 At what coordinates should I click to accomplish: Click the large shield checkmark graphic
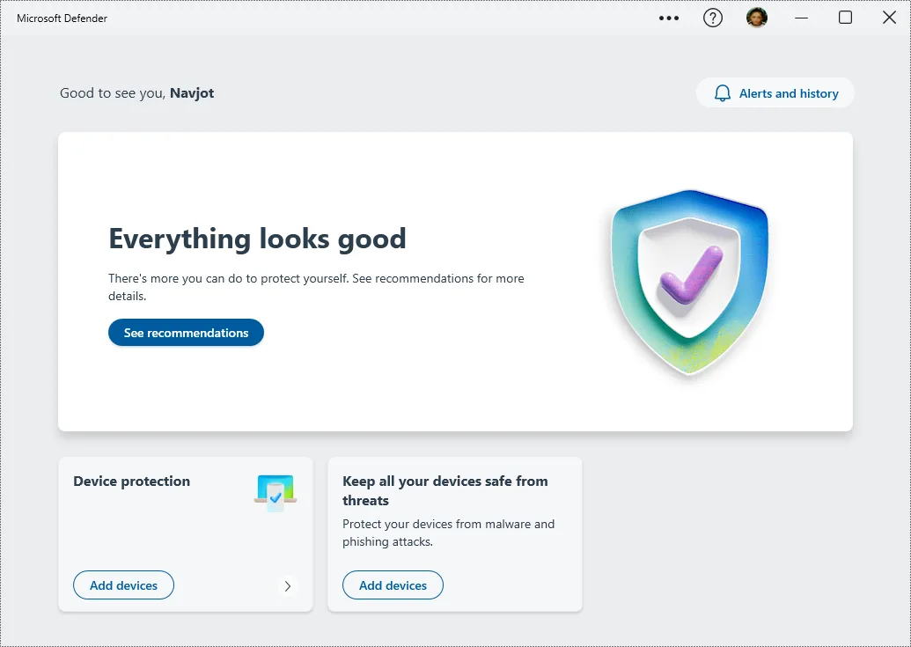[x=690, y=282]
